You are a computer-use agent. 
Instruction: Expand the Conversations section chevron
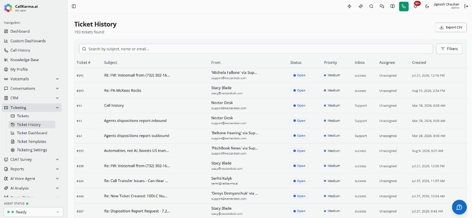point(57,89)
